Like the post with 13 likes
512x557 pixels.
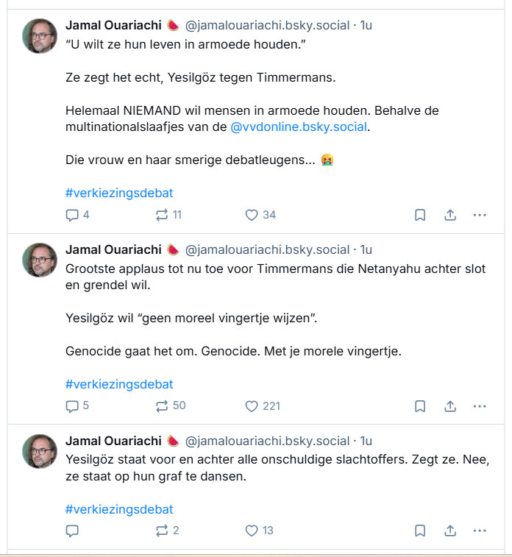pyautogui.click(x=252, y=531)
